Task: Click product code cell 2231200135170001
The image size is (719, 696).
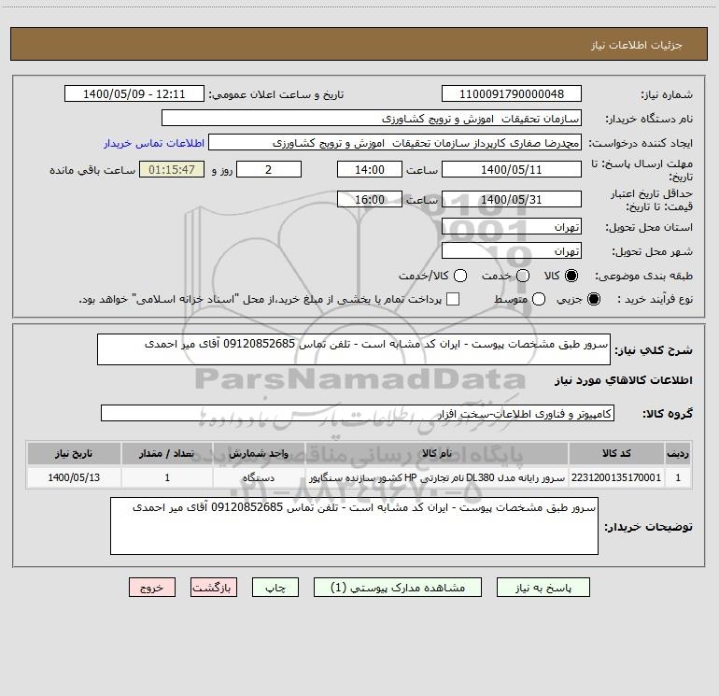Action: point(616,477)
